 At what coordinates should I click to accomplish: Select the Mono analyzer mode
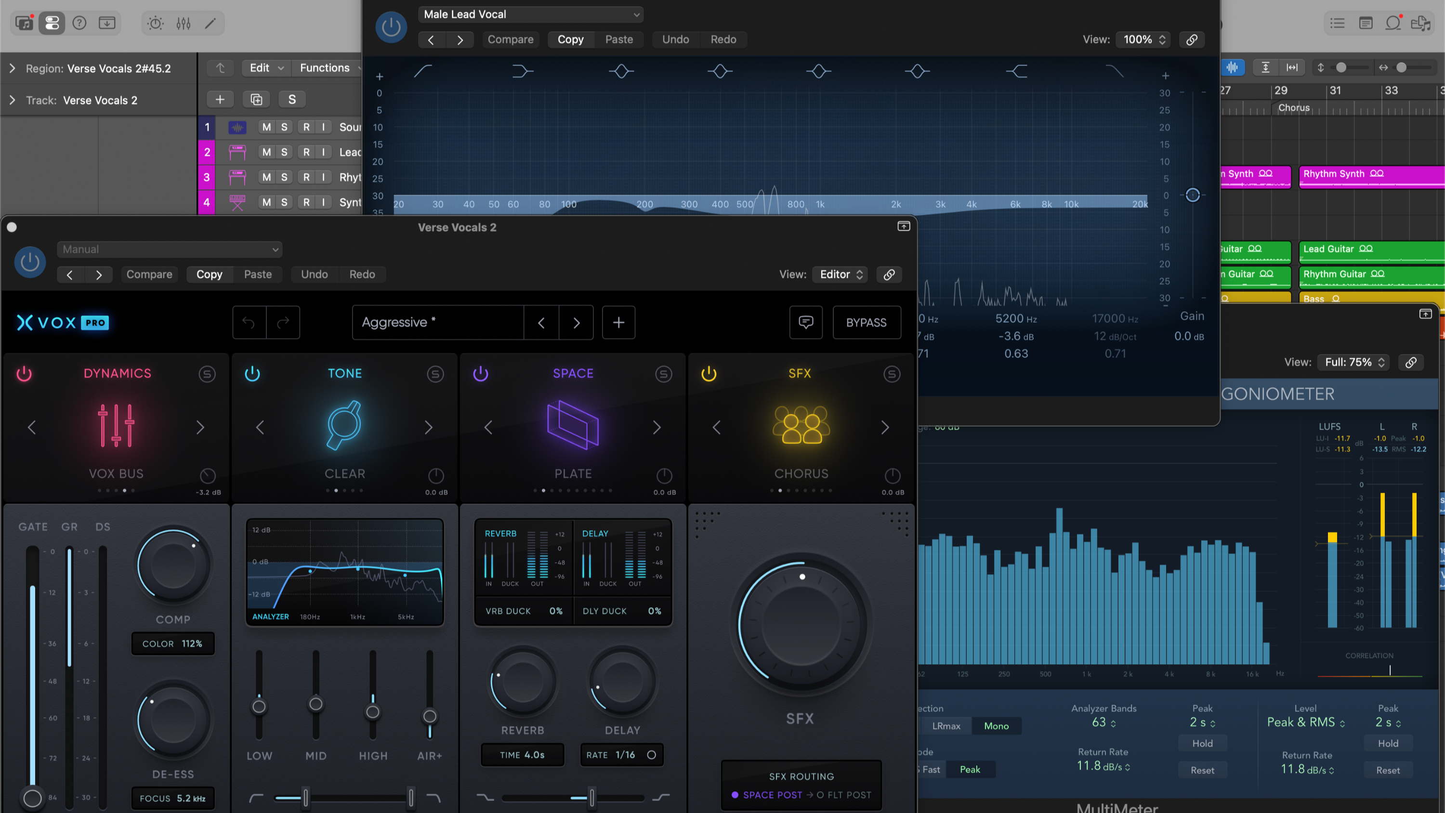click(x=996, y=726)
